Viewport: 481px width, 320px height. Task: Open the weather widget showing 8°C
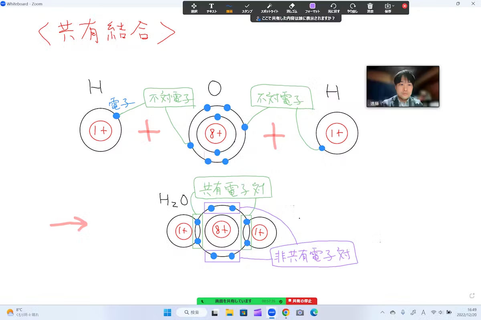[x=22, y=312]
